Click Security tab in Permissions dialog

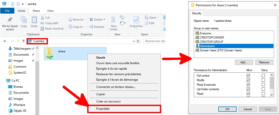click(197, 13)
